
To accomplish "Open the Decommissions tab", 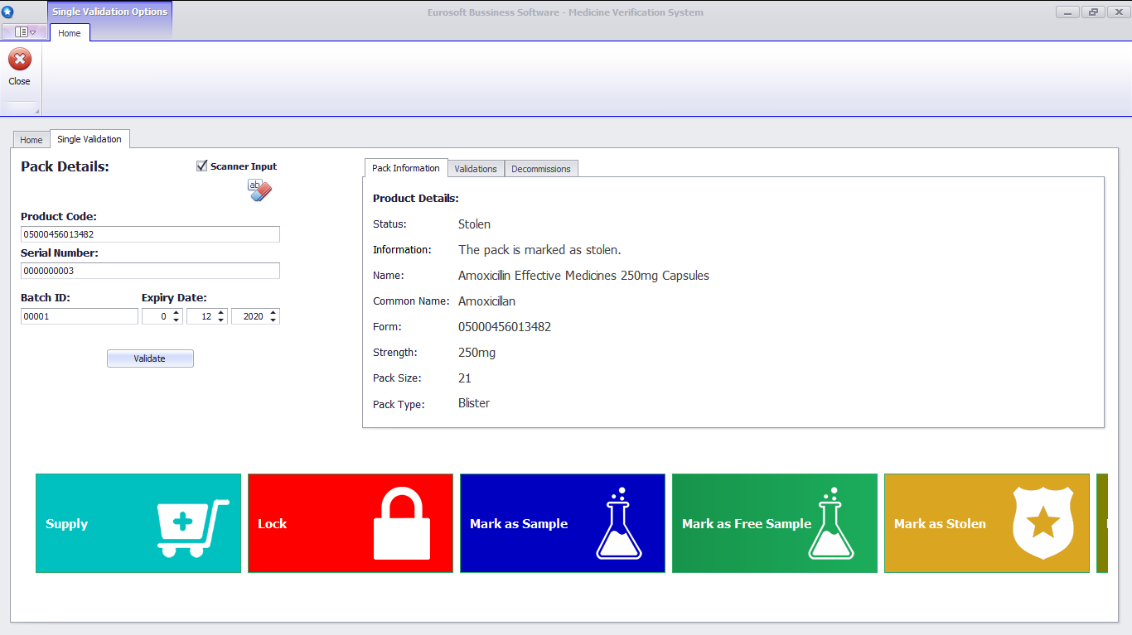I will [x=540, y=168].
